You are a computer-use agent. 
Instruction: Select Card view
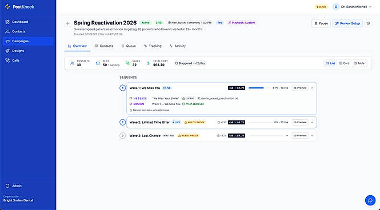pyautogui.click(x=344, y=63)
